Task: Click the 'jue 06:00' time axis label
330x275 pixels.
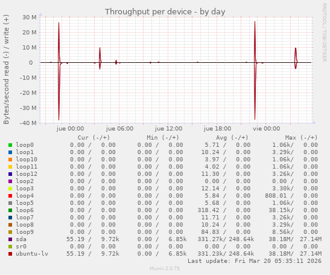Action: click(119, 128)
